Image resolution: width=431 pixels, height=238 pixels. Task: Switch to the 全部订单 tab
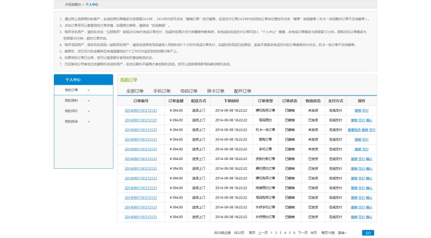(x=134, y=91)
